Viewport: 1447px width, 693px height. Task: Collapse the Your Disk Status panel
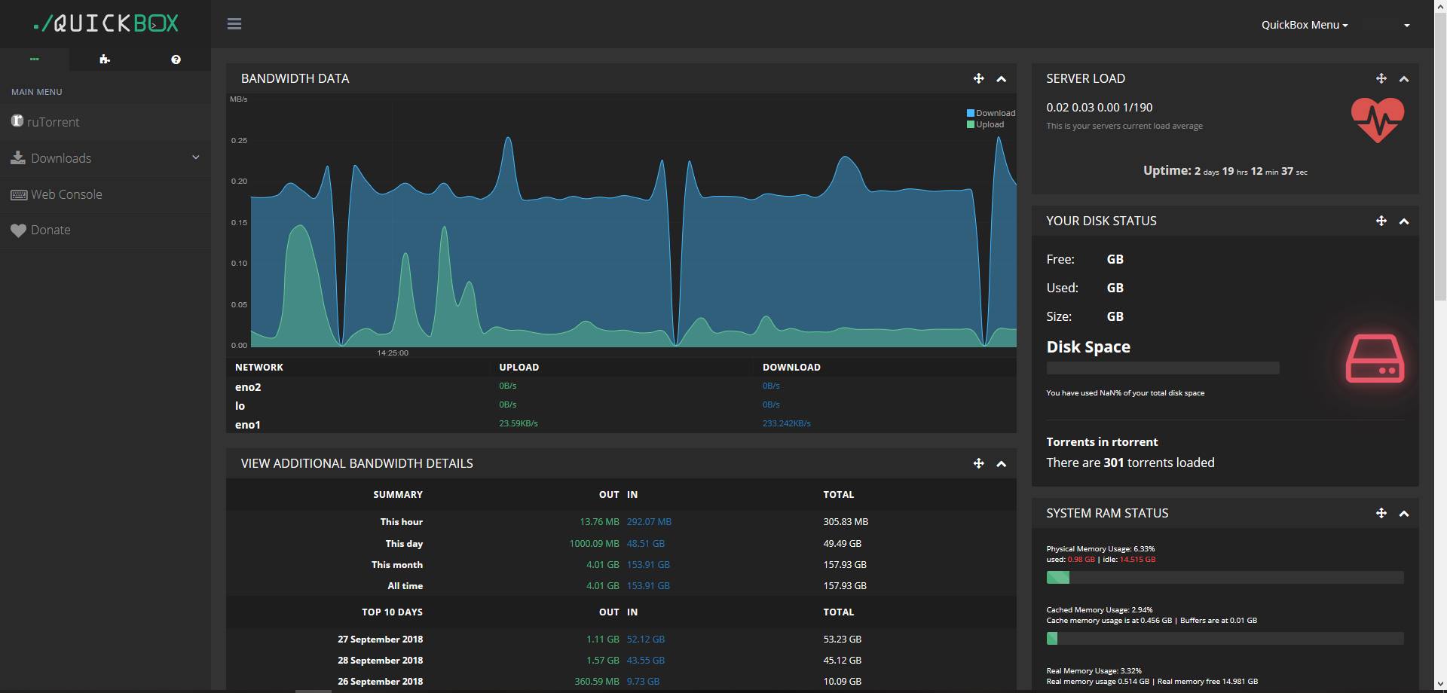(x=1404, y=221)
